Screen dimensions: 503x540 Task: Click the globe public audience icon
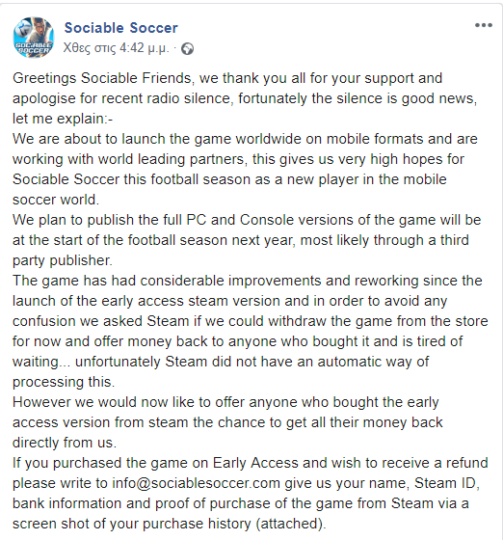tap(188, 49)
